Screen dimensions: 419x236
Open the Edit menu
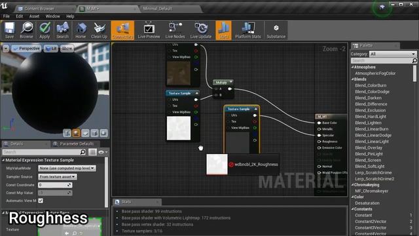pos(20,16)
